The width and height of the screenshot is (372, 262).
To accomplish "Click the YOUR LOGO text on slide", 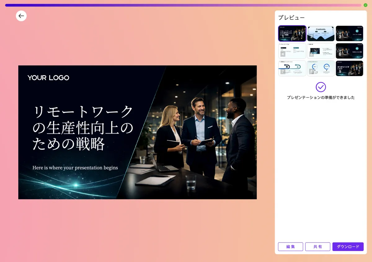I will pos(48,78).
